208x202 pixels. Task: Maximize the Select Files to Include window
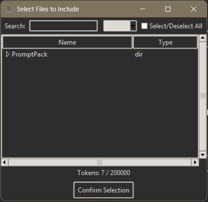pos(168,9)
